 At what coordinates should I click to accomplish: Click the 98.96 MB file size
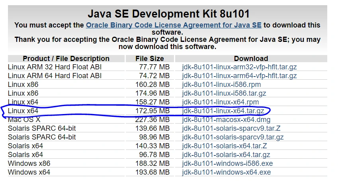coord(154,137)
